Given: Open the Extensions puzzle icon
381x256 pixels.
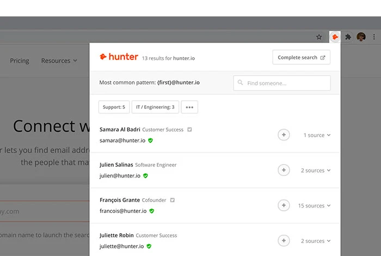Looking at the screenshot, I should (x=348, y=37).
